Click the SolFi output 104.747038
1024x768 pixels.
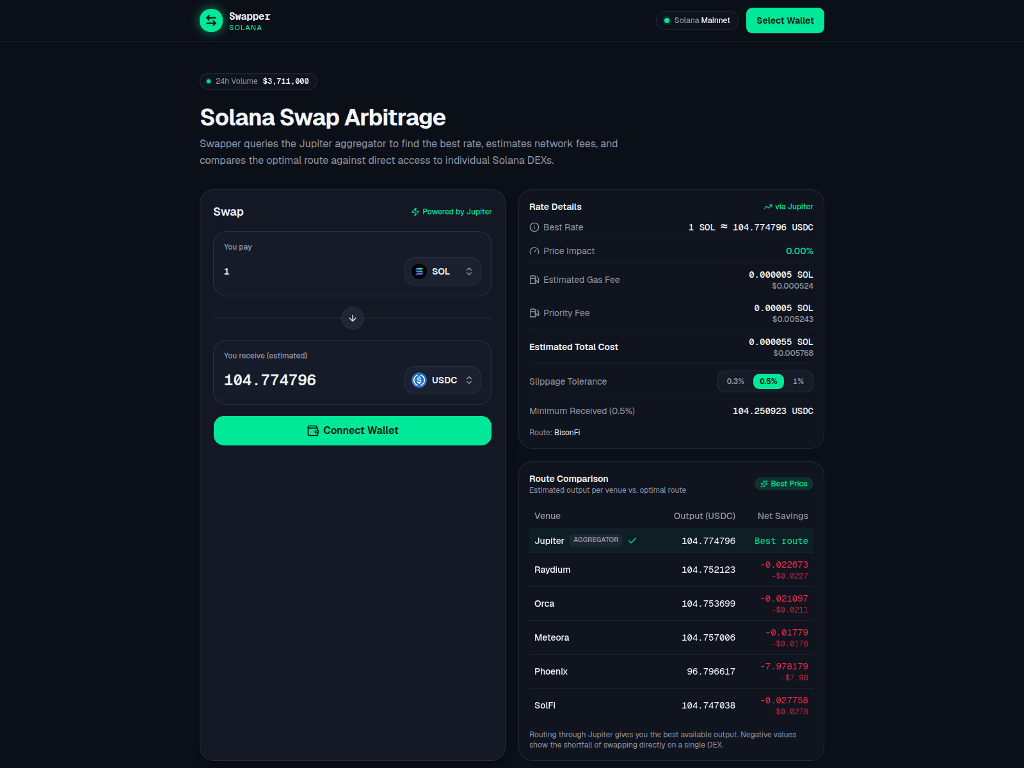coord(708,705)
